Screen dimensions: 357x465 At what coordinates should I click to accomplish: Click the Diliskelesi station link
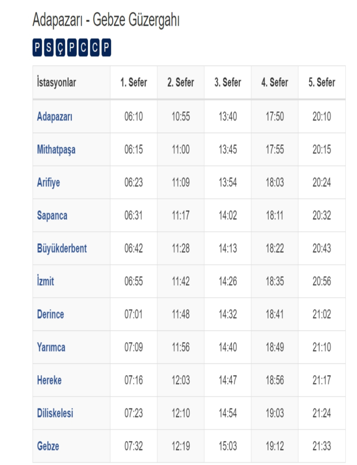pyautogui.click(x=55, y=413)
